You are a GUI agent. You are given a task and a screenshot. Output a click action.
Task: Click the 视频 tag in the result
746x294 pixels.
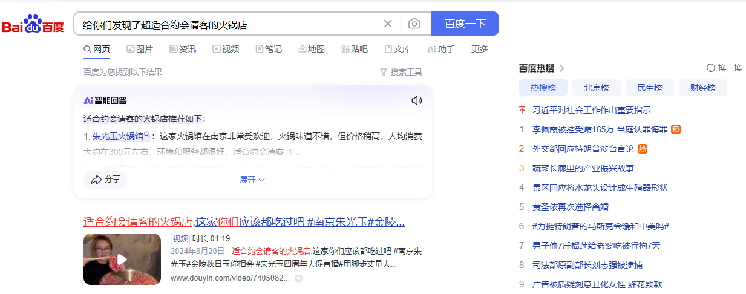click(180, 238)
